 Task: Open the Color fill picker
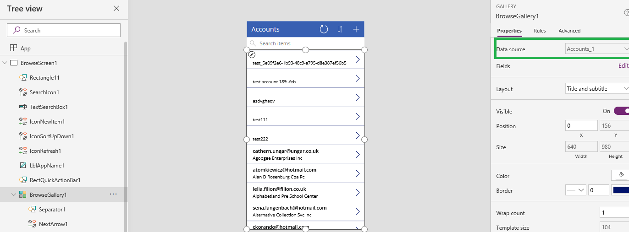coord(620,175)
